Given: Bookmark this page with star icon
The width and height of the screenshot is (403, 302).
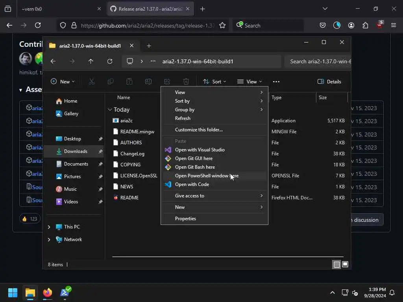Looking at the screenshot, I should [x=222, y=25].
